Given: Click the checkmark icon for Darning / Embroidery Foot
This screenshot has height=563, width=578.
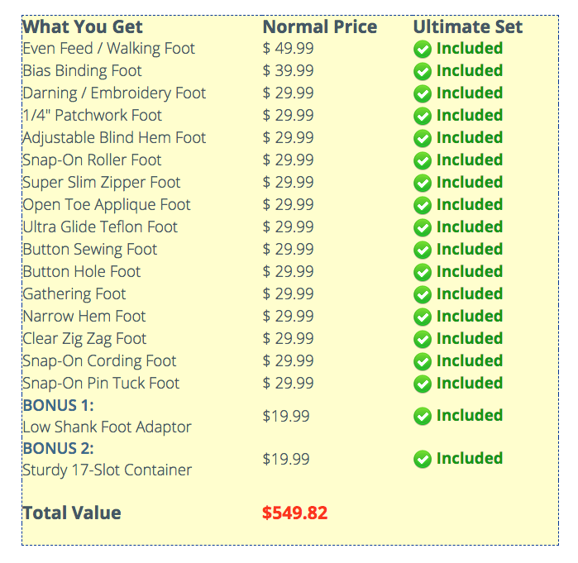Looking at the screenshot, I should 423,94.
